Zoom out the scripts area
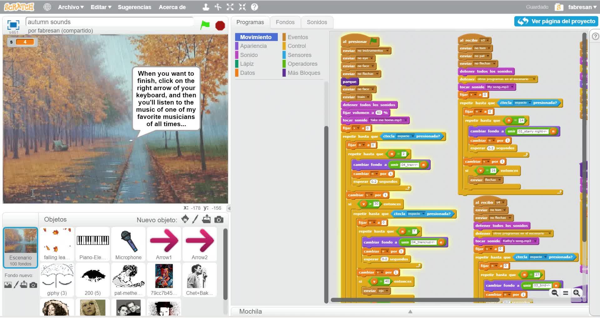The height and width of the screenshot is (318, 600). (555, 293)
